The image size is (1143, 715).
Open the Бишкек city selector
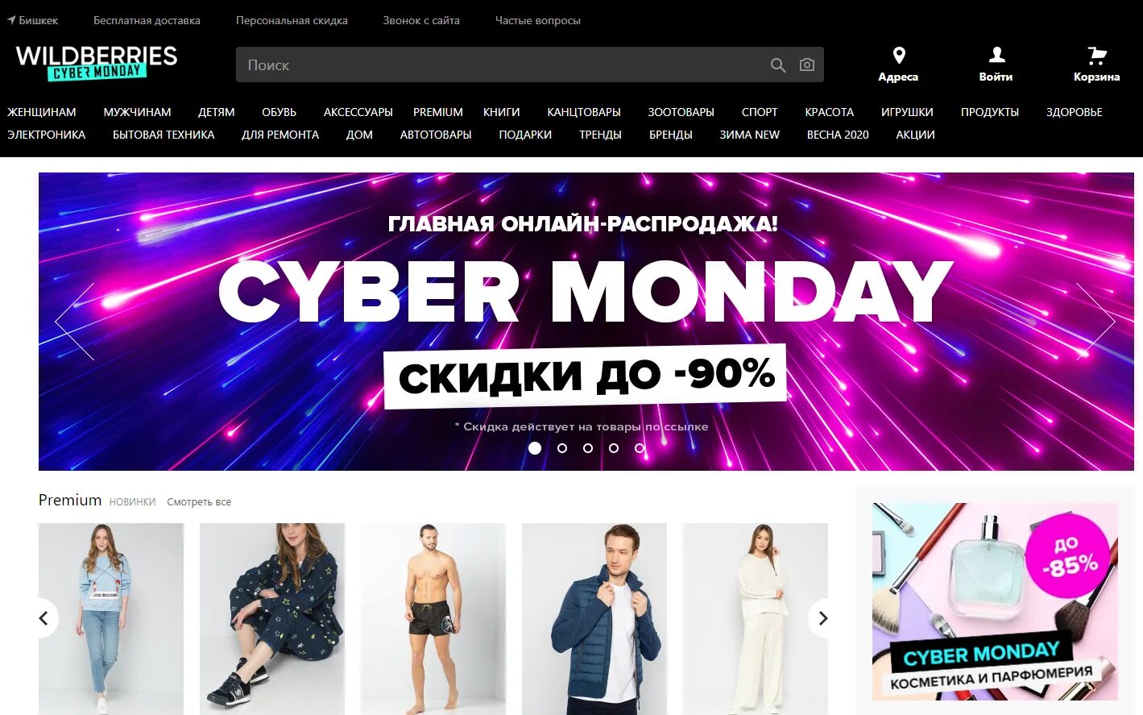33,20
